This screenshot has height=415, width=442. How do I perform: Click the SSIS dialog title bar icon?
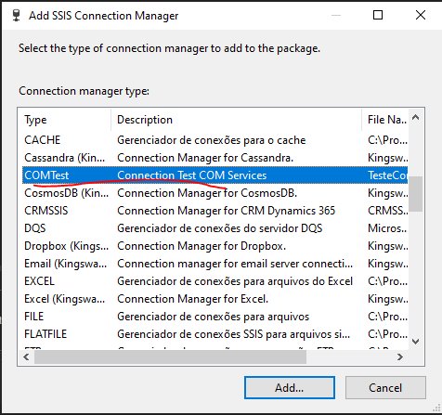pyautogui.click(x=16, y=16)
